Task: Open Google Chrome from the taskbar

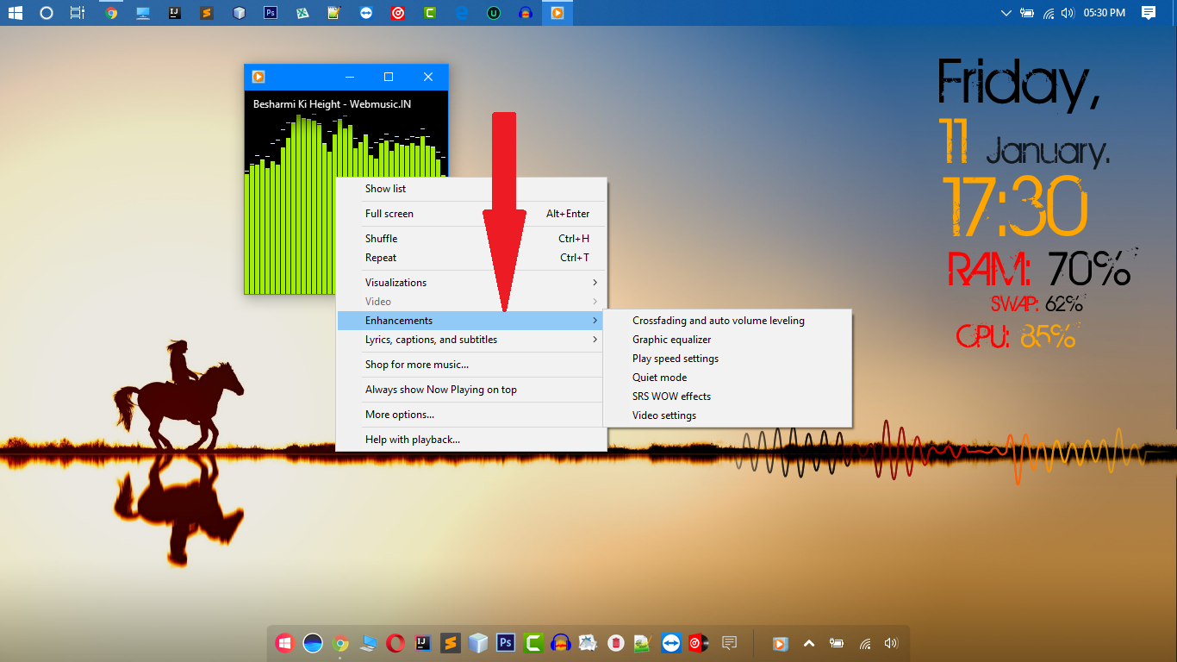Action: pyautogui.click(x=110, y=13)
